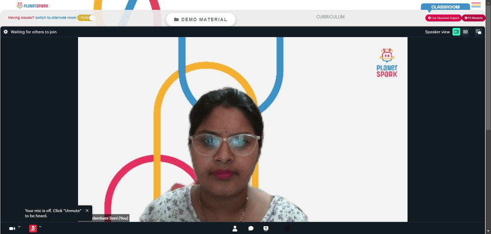This screenshot has width=491, height=234.
Task: Unmute the microphone
Action: point(33,229)
